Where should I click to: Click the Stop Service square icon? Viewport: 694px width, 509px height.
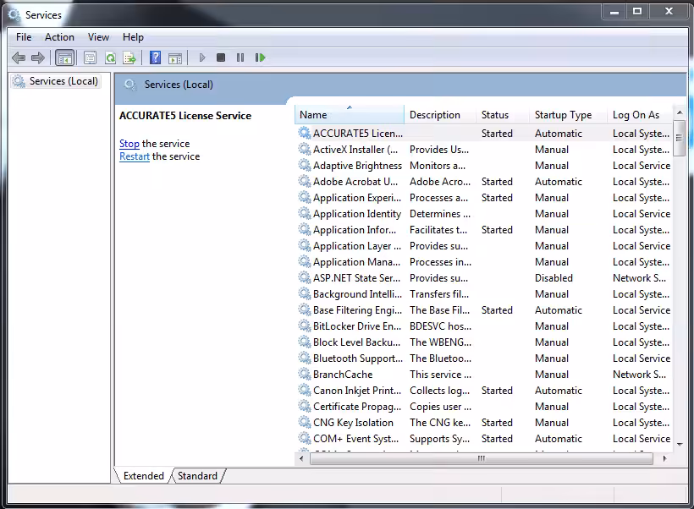[x=221, y=57]
